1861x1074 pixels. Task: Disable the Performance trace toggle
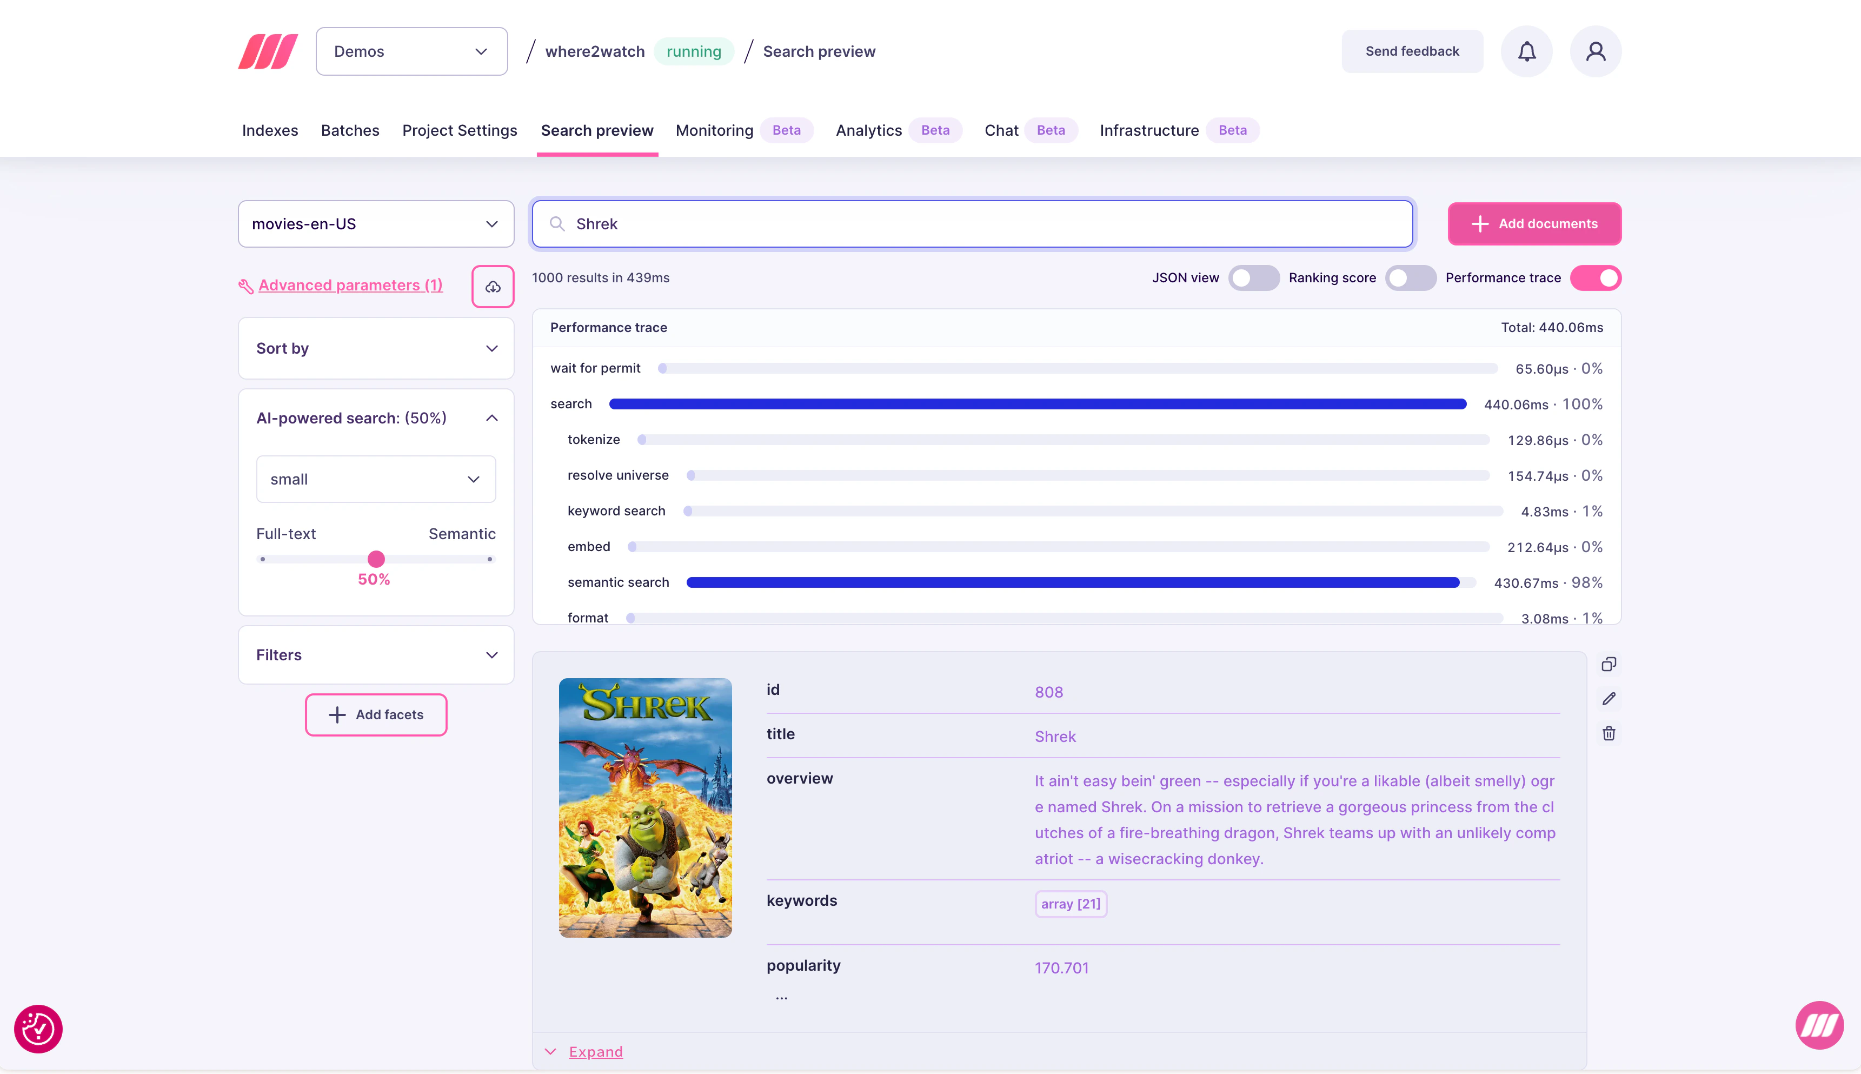(x=1596, y=278)
